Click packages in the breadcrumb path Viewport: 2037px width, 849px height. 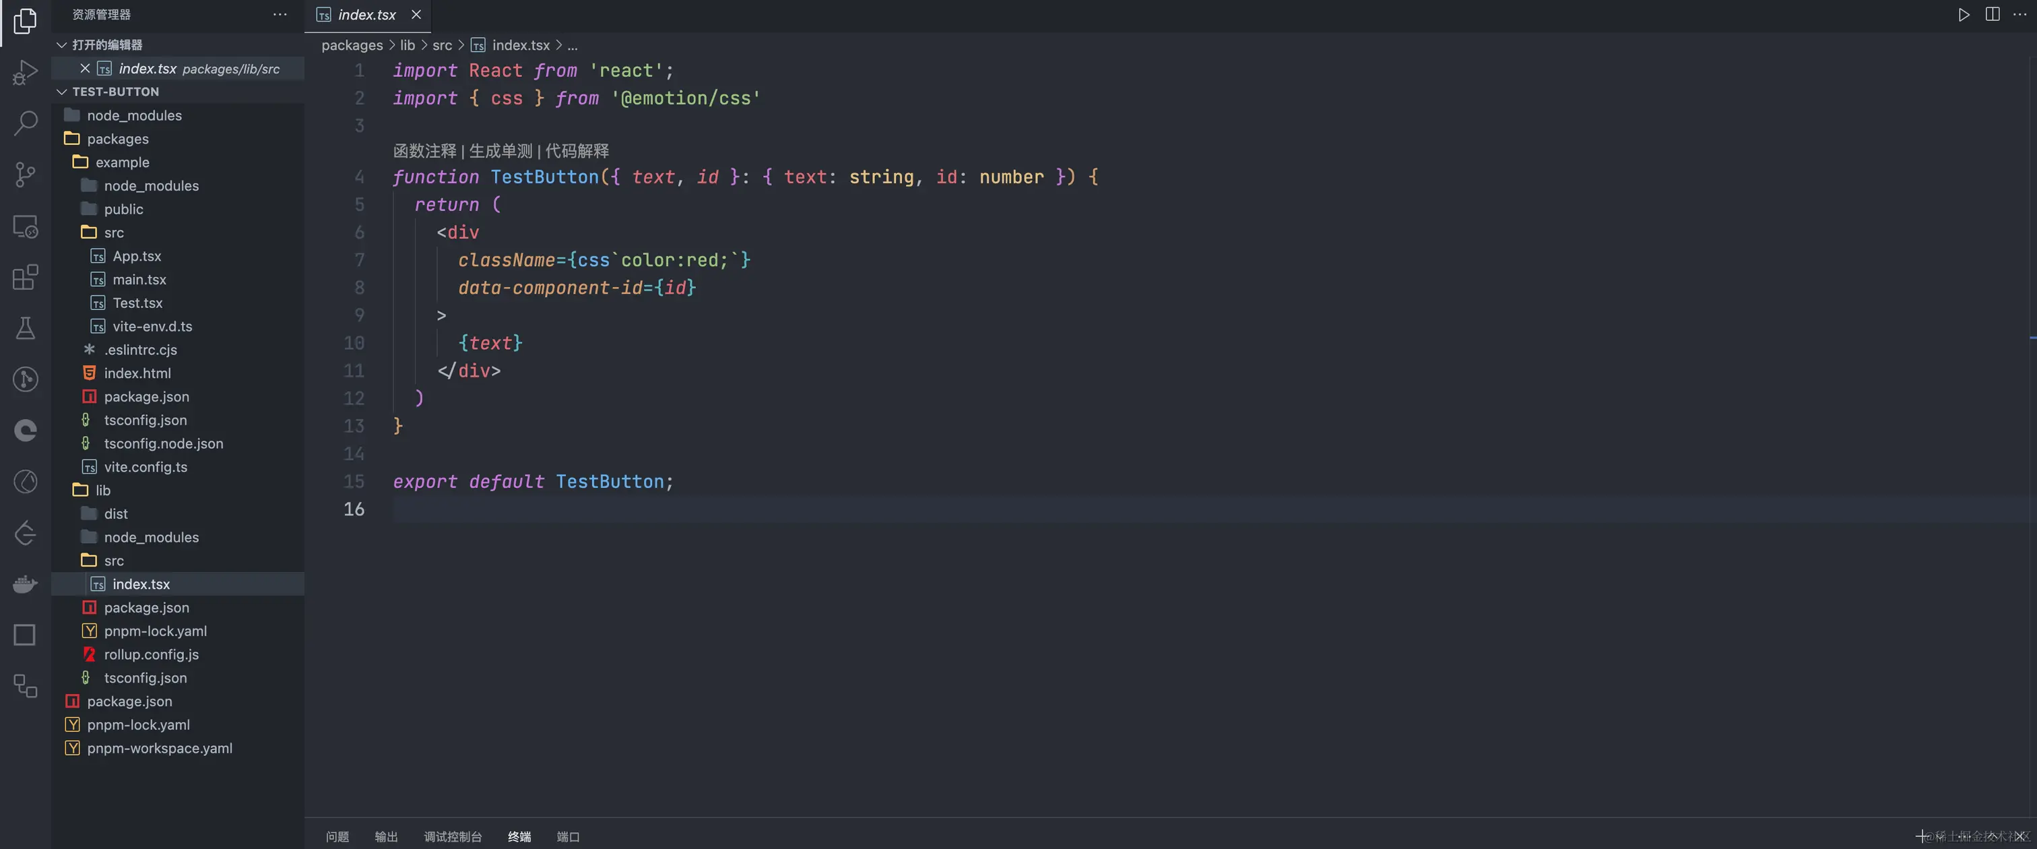352,46
